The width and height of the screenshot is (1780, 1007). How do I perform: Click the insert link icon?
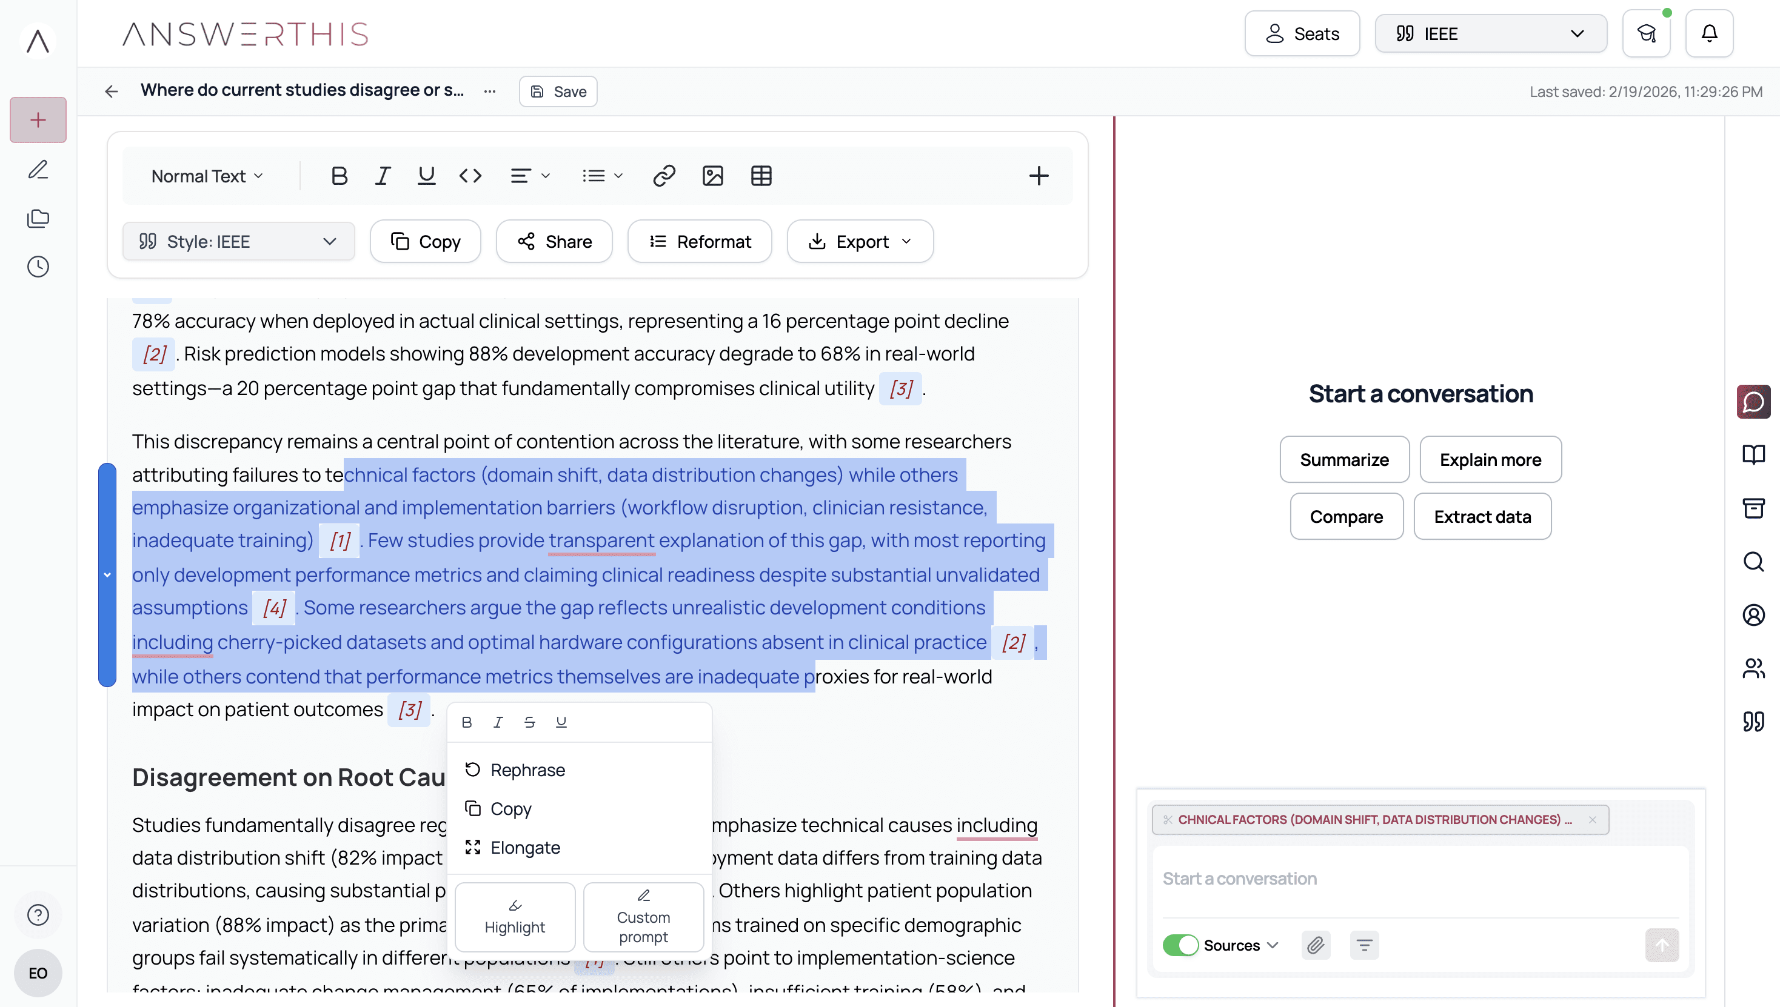(664, 176)
